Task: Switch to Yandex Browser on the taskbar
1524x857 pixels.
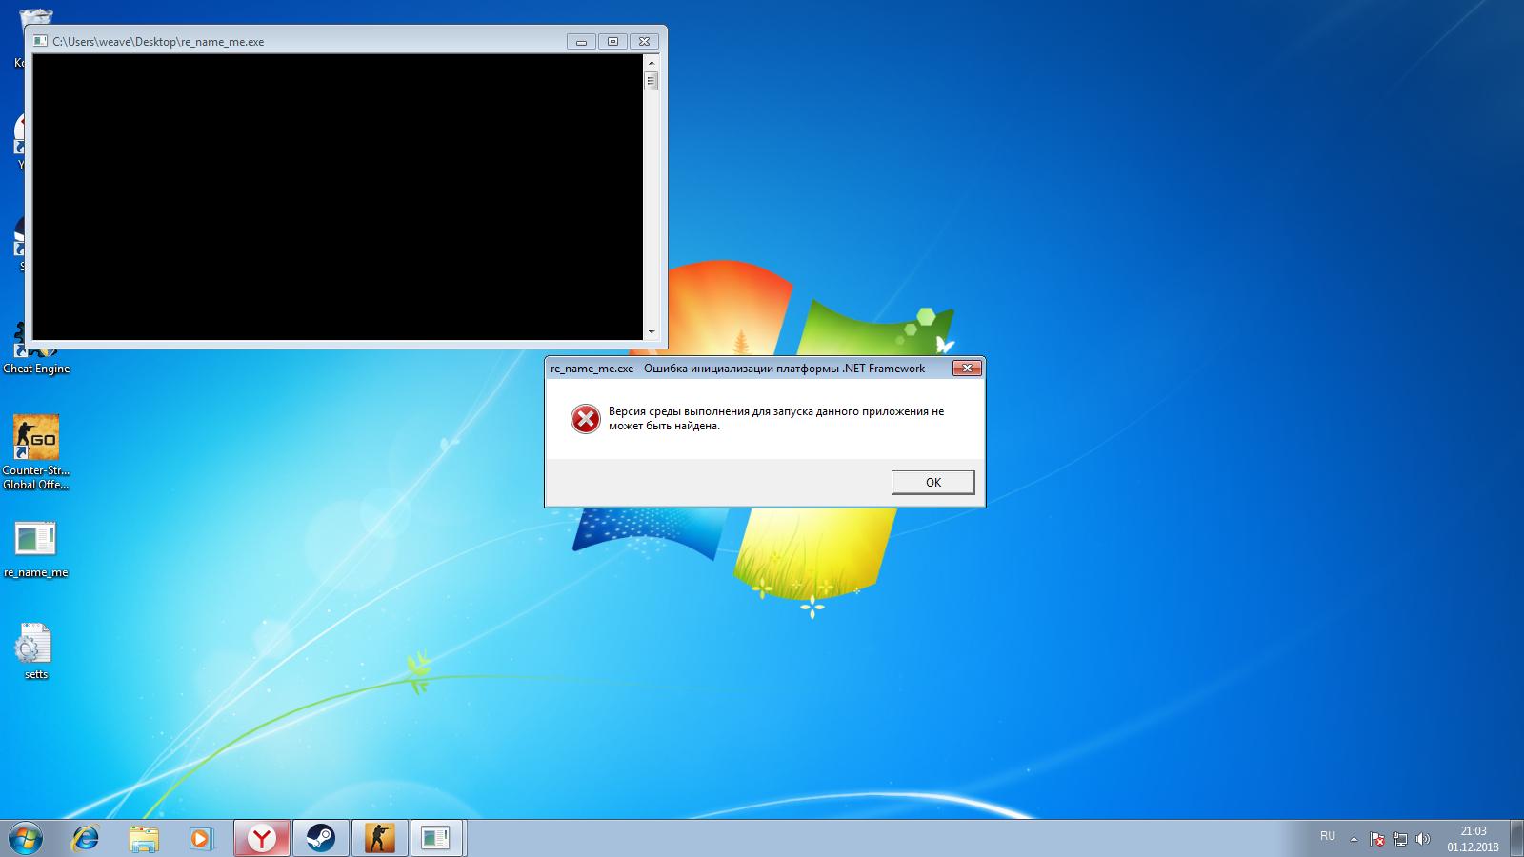Action: click(262, 839)
